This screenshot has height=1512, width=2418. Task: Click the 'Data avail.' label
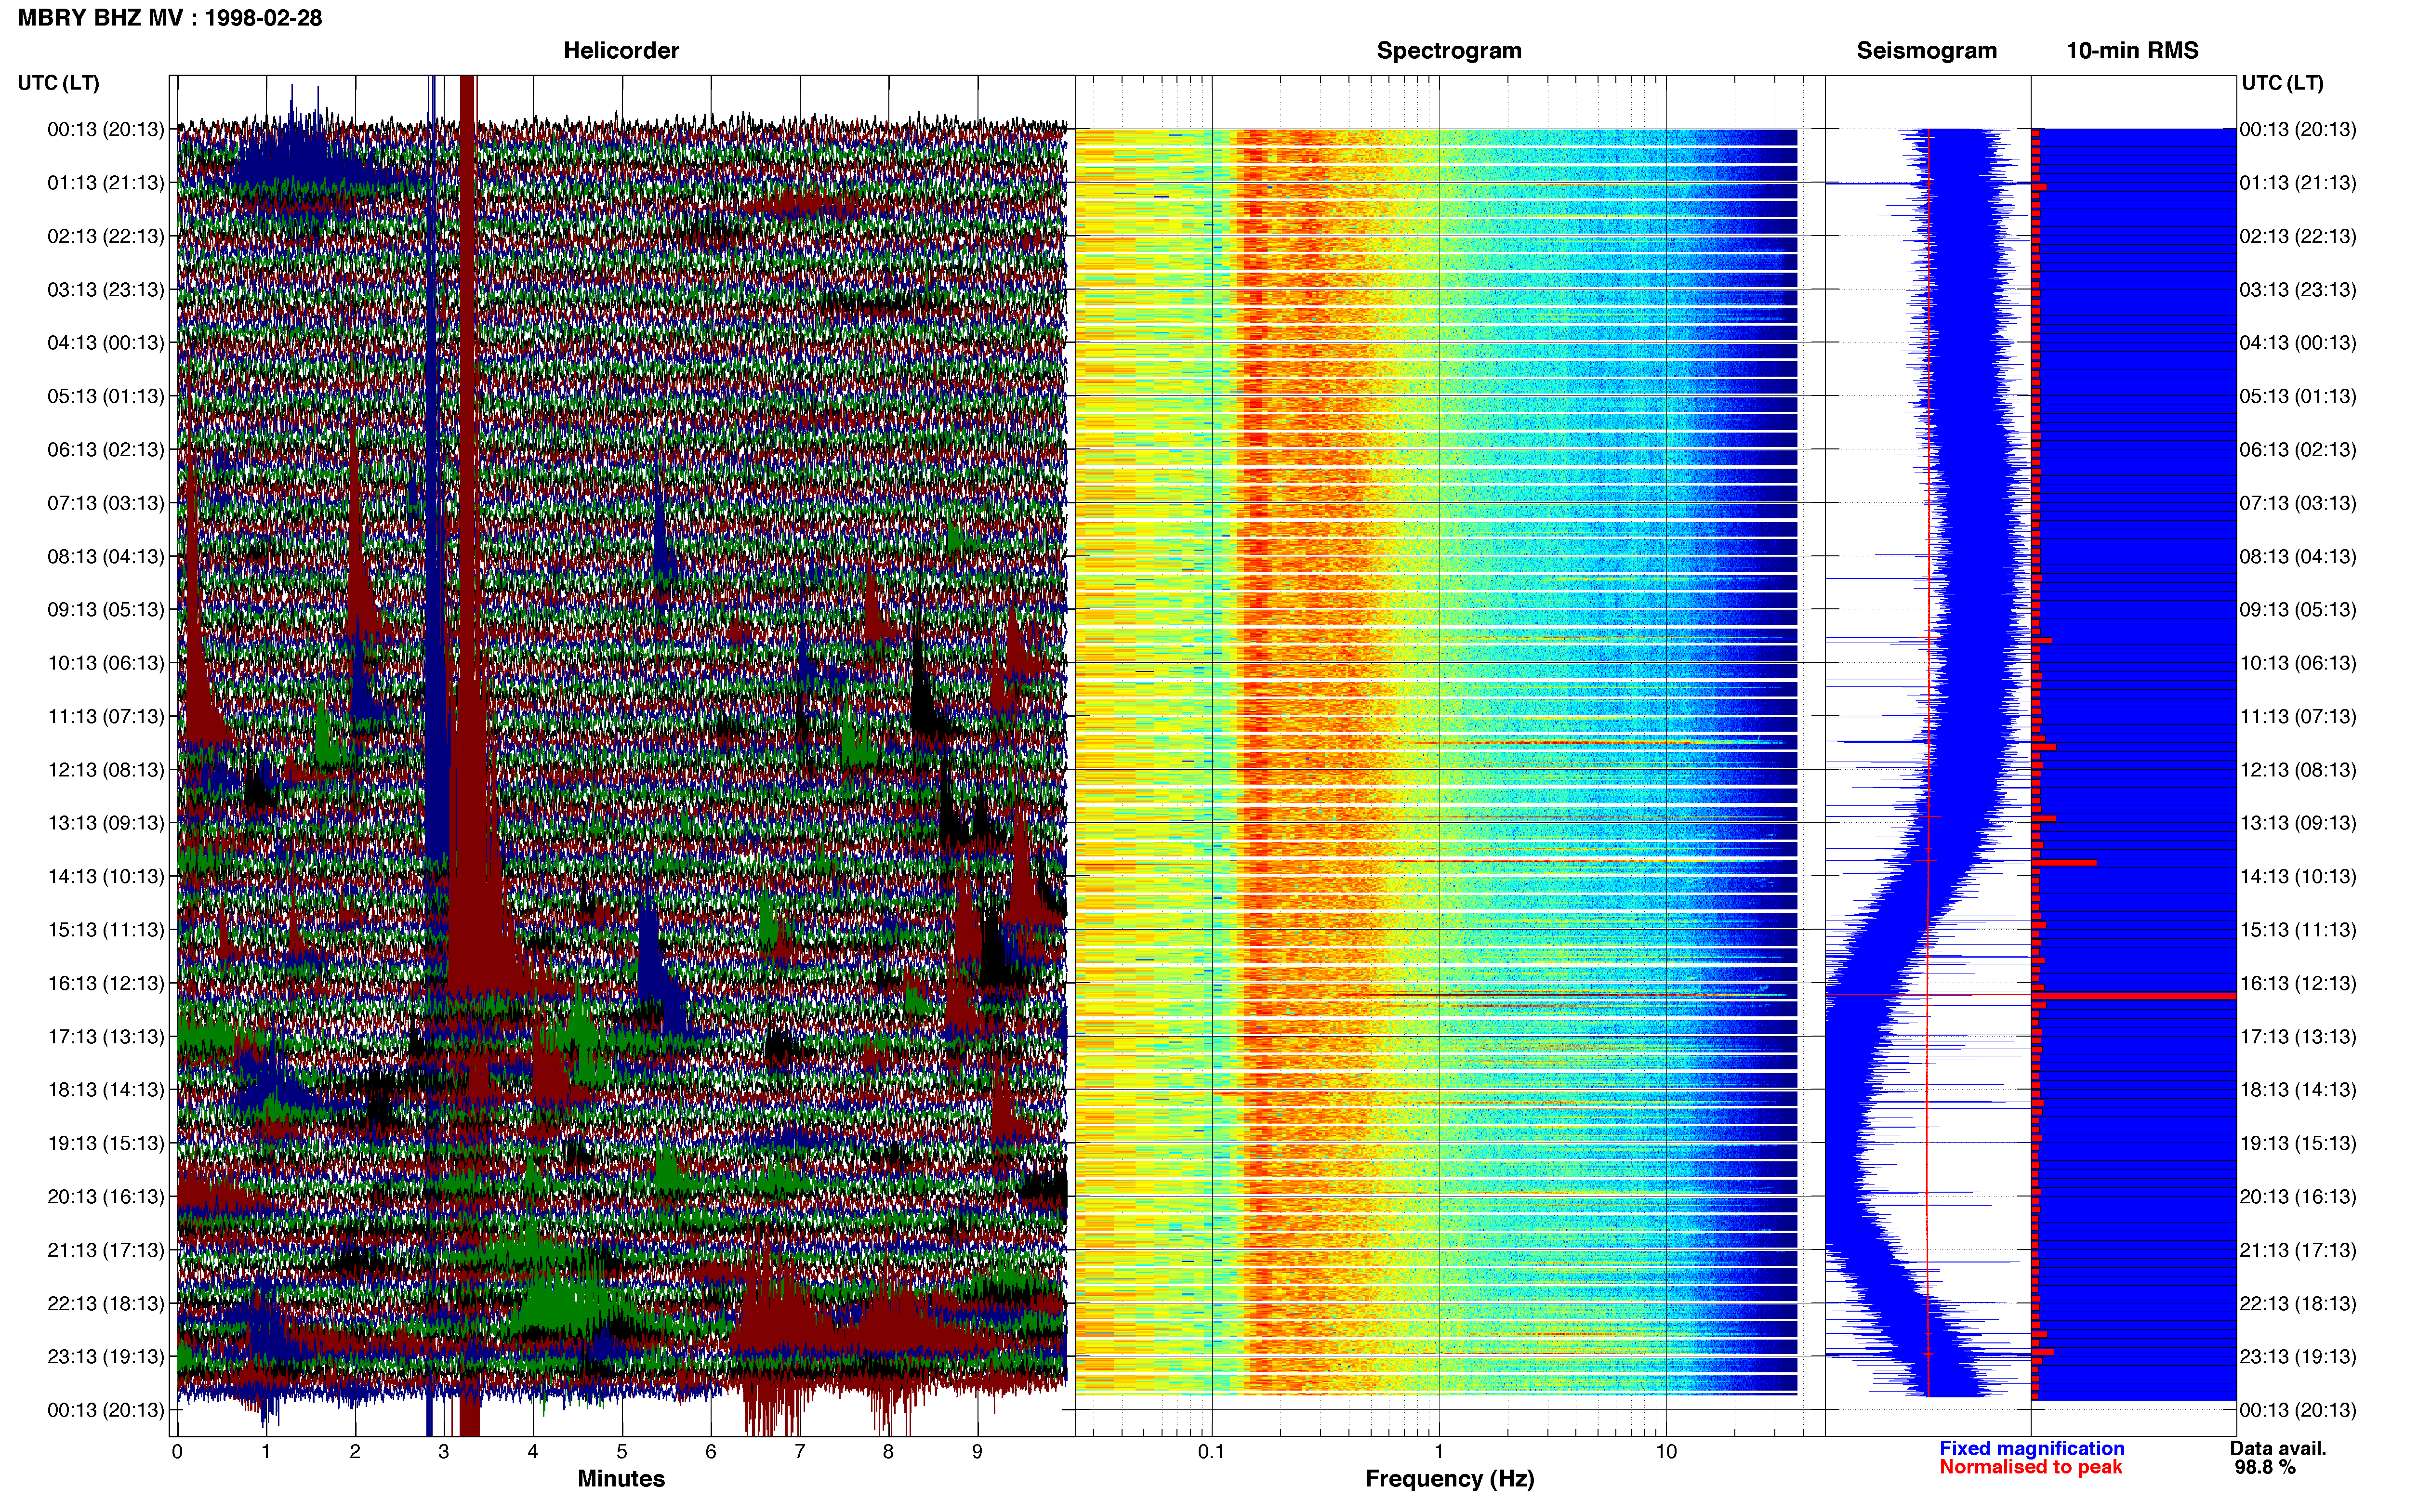pos(2278,1449)
